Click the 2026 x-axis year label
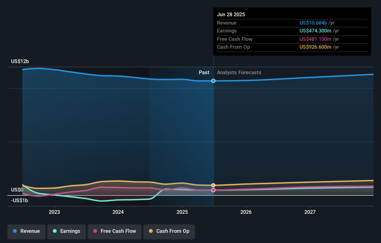 click(246, 212)
